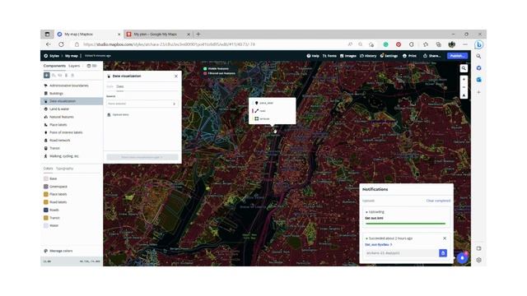Viewport: 527px width, 296px height.
Task: Open the Roads color swatch
Action: pos(46,210)
